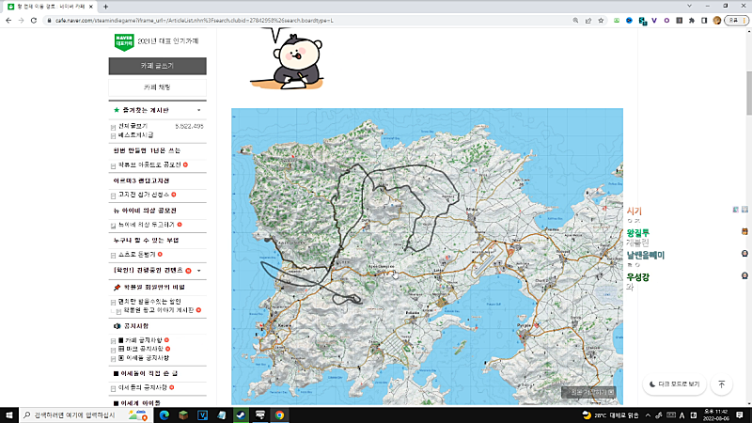Image resolution: width=752 pixels, height=423 pixels.
Task: Click the megaphone icon beside 공지사항
Action: click(x=117, y=326)
